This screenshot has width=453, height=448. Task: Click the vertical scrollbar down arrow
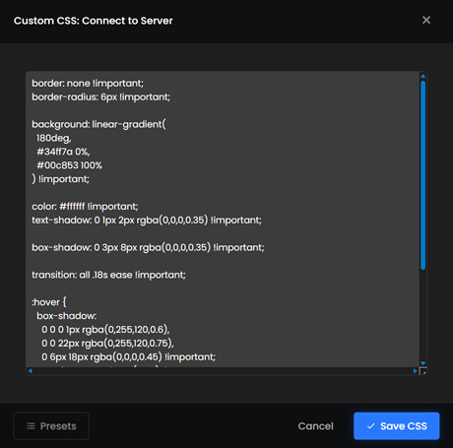423,363
